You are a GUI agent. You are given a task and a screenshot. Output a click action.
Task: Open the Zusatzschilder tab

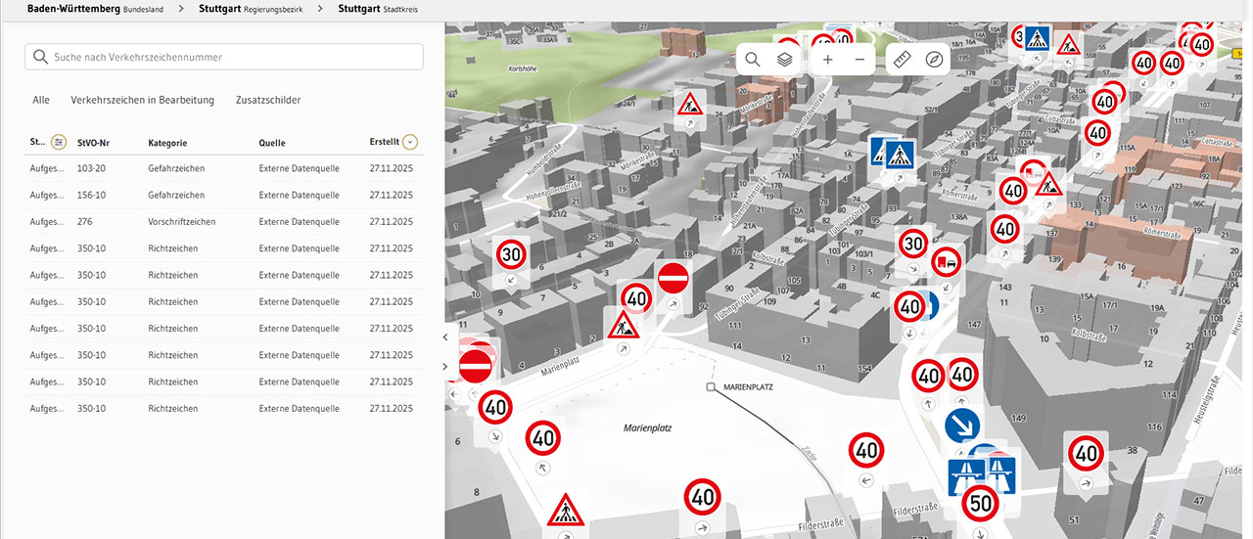pos(268,100)
